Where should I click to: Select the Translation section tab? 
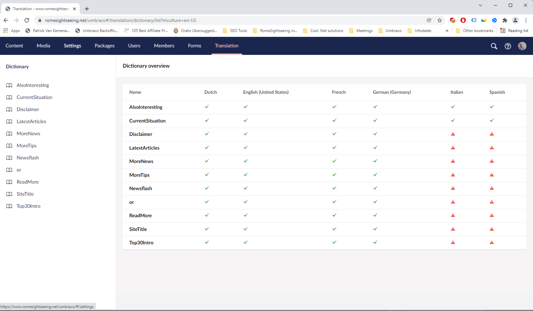227,46
